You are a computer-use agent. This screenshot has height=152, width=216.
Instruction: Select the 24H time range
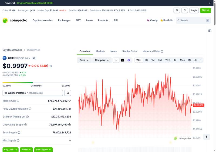coord(139,60)
